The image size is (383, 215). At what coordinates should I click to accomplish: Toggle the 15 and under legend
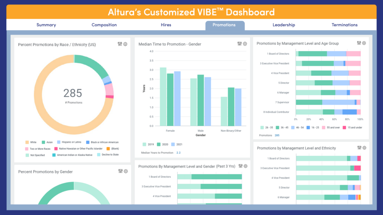pos(352,128)
